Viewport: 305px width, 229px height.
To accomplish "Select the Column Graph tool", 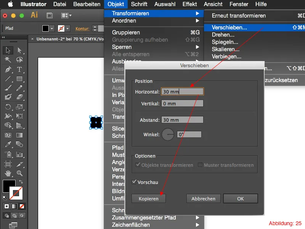I will click(19, 155).
